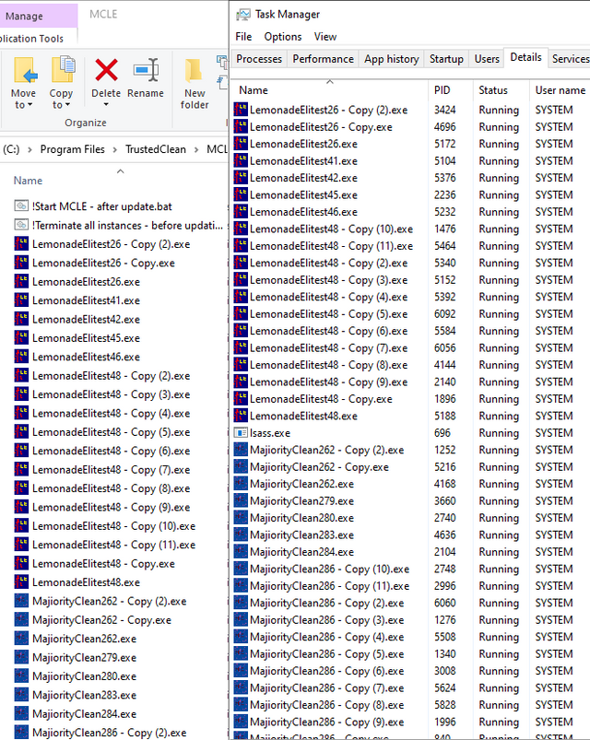The image size is (590, 740).
Task: Click LemonadeElitest41.exe icon in File Explorer
Action: pyautogui.click(x=22, y=300)
